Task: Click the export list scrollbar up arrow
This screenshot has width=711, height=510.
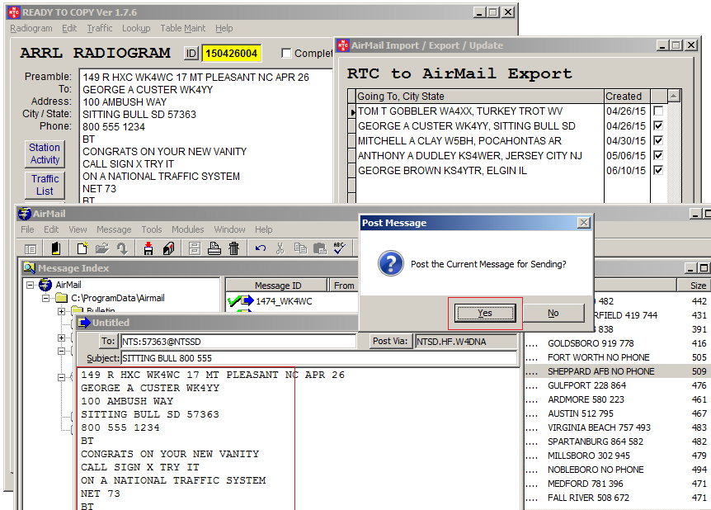Action: pos(674,97)
